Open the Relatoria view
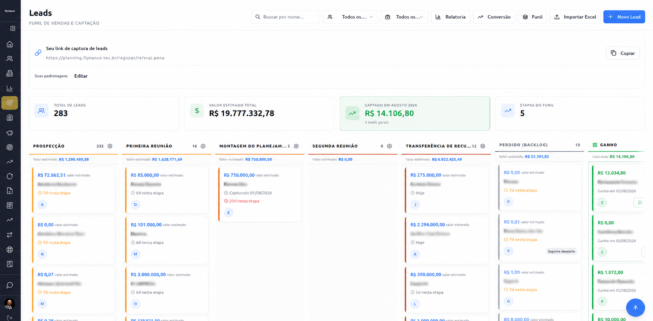 click(x=451, y=17)
